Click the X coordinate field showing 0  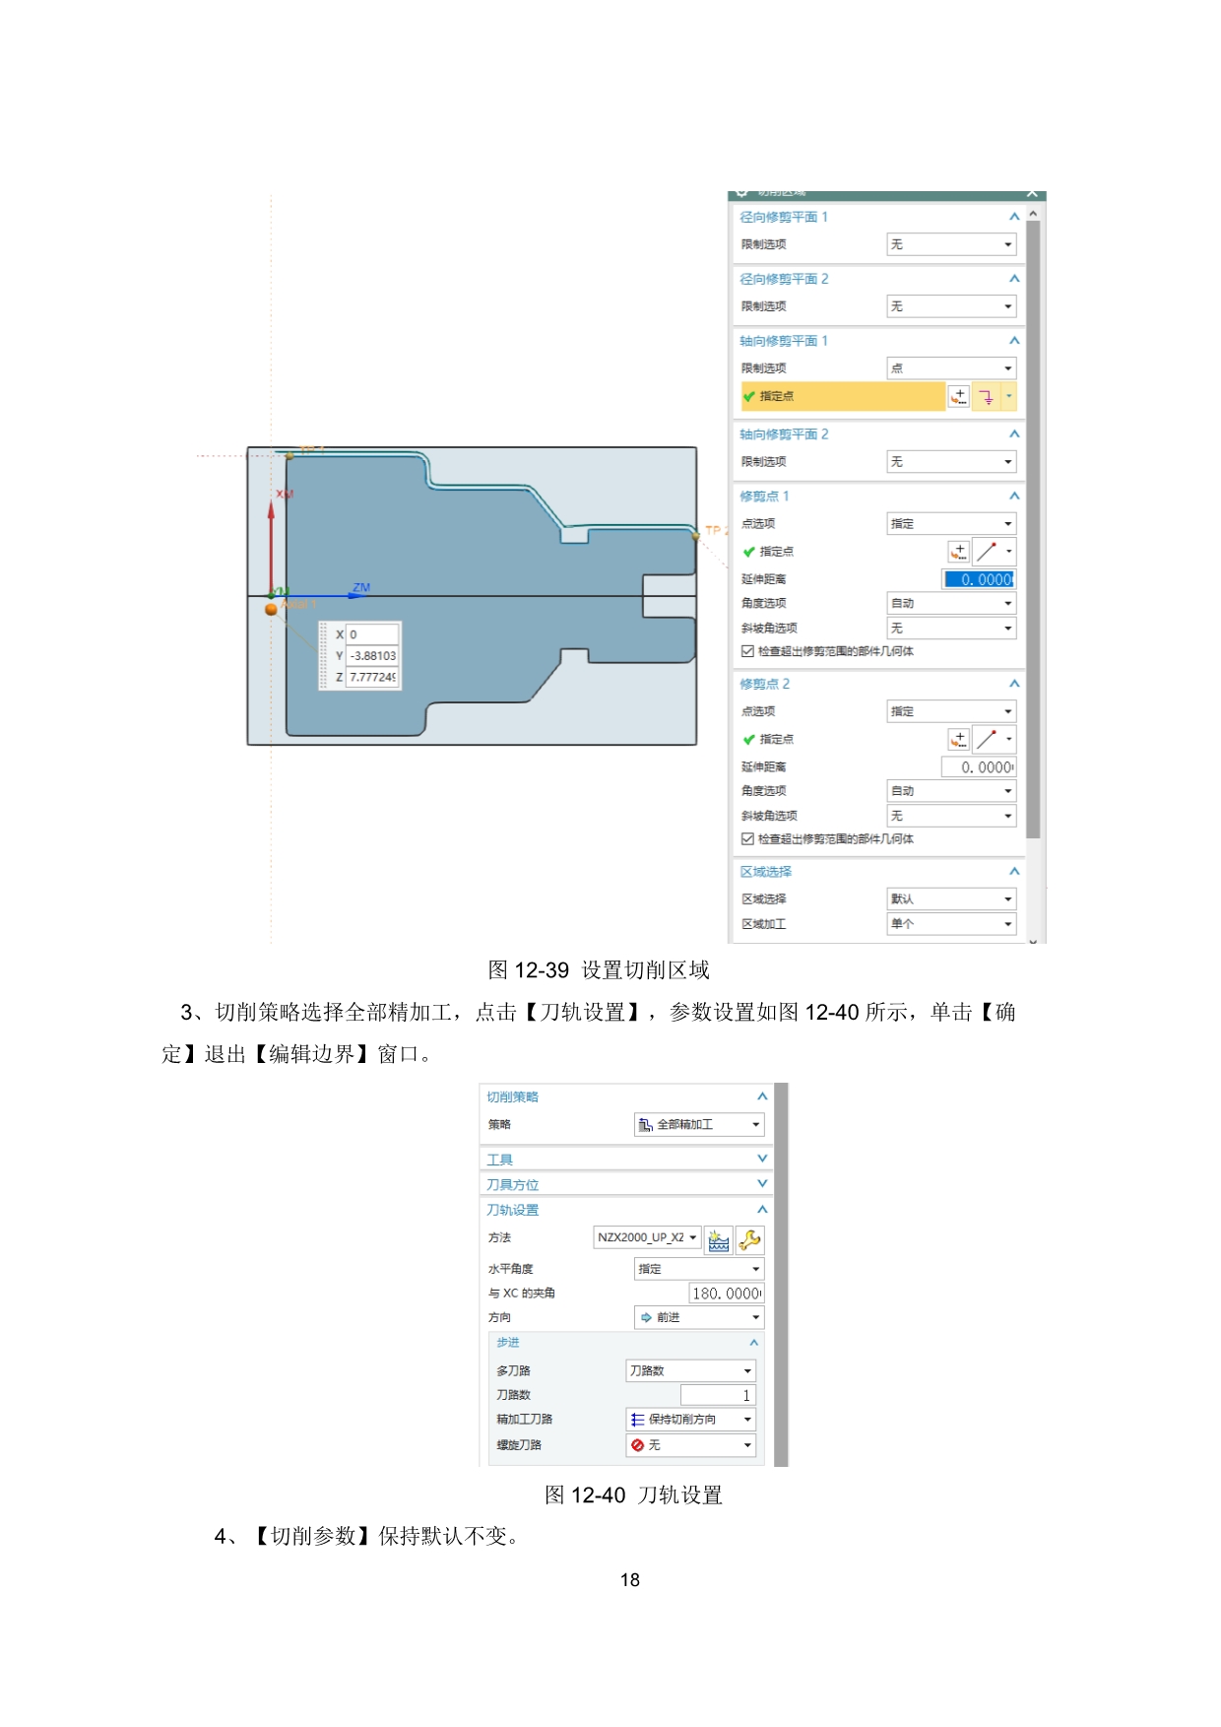[372, 634]
